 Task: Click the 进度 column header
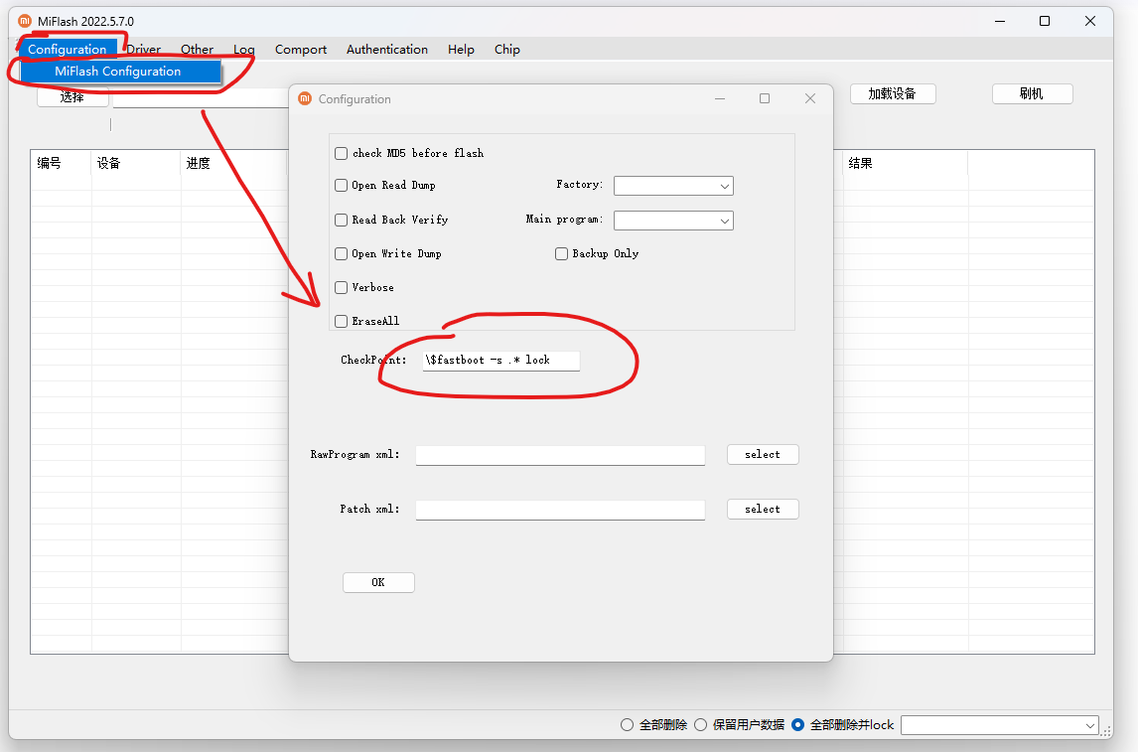pos(234,163)
